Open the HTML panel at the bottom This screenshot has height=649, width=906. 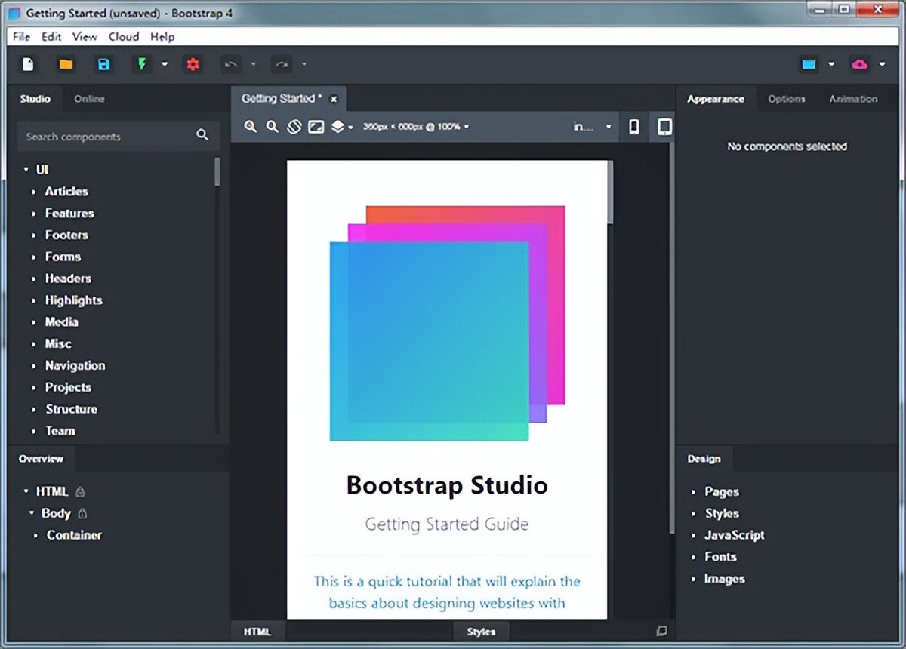(257, 632)
